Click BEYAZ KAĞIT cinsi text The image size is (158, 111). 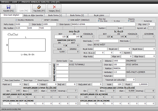[100, 45]
